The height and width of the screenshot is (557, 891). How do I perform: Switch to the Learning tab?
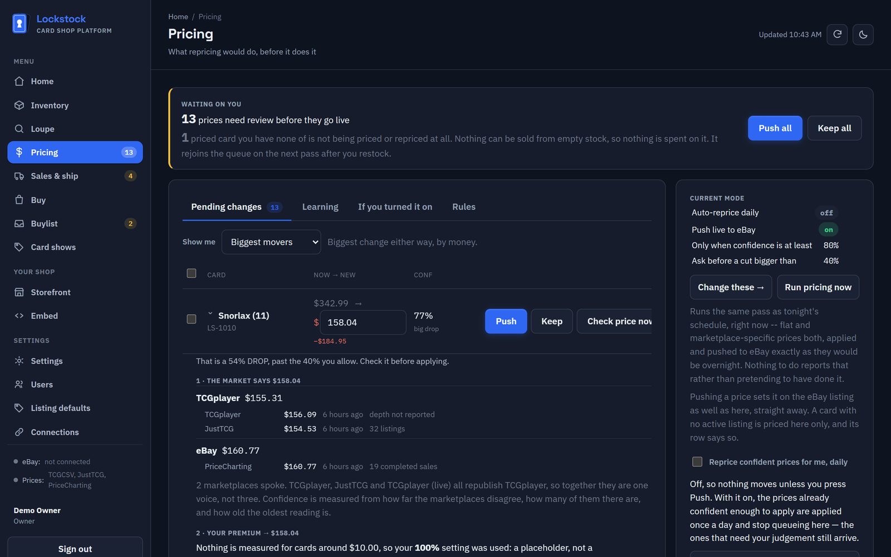(320, 207)
